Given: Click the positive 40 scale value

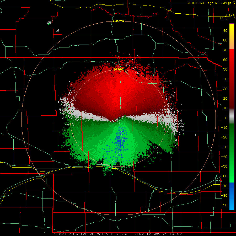Looking at the screenshot, I should point(225,79).
